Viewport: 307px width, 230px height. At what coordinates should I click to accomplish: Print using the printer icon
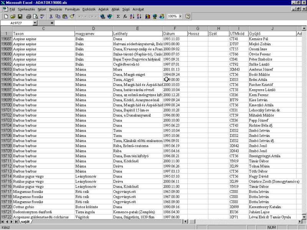coord(28,16)
